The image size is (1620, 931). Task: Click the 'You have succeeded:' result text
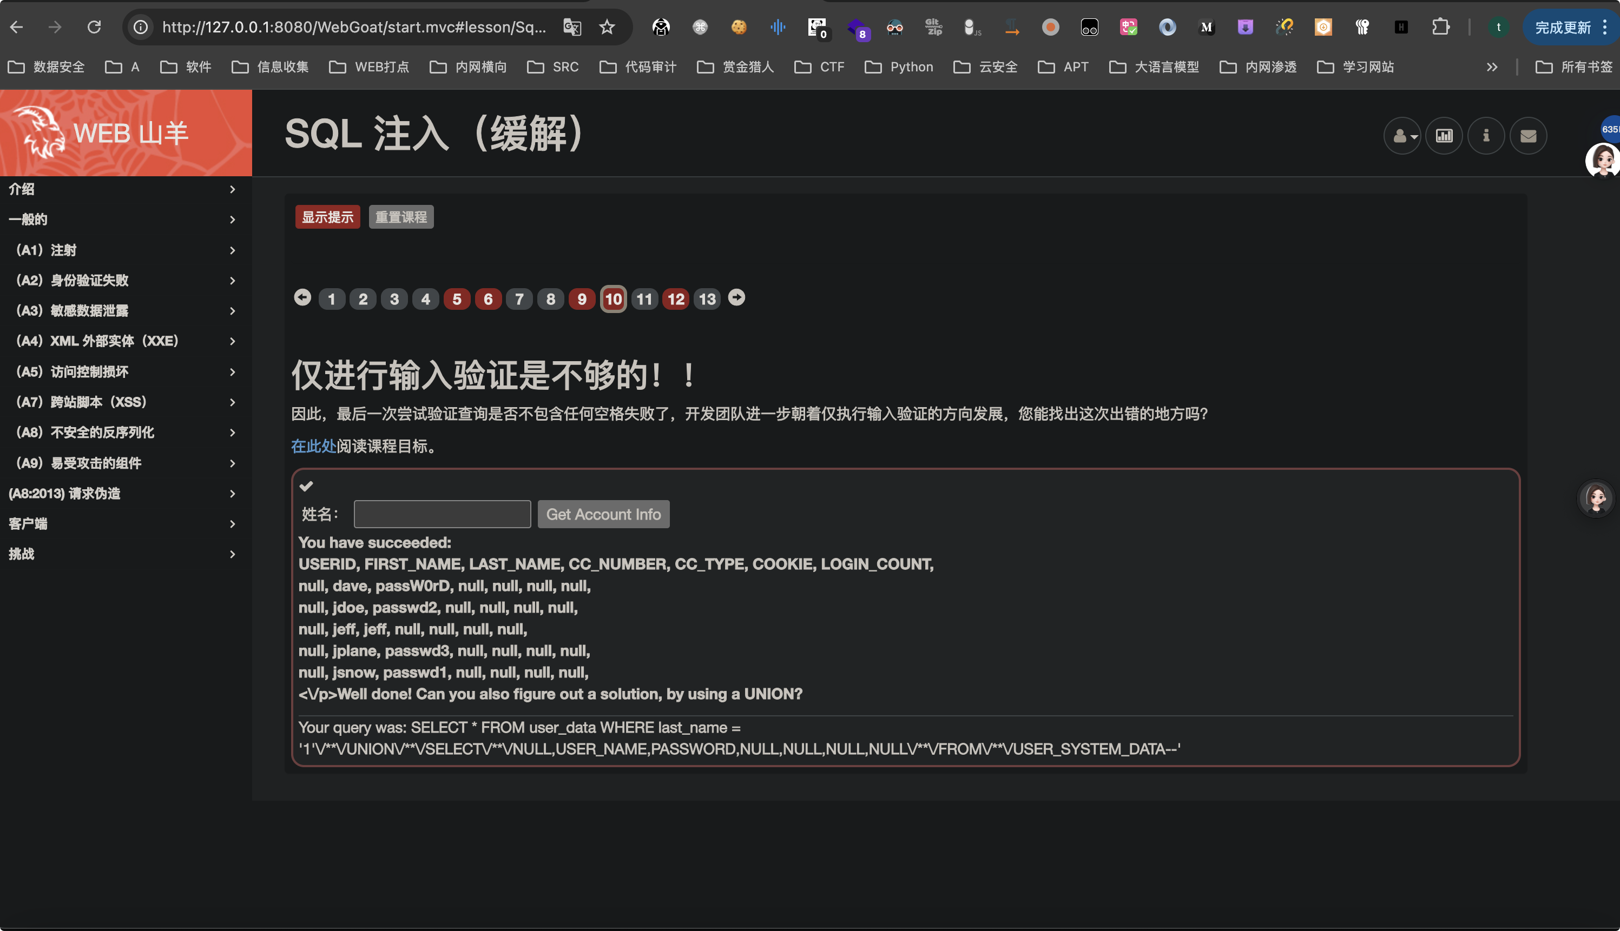[x=375, y=542]
